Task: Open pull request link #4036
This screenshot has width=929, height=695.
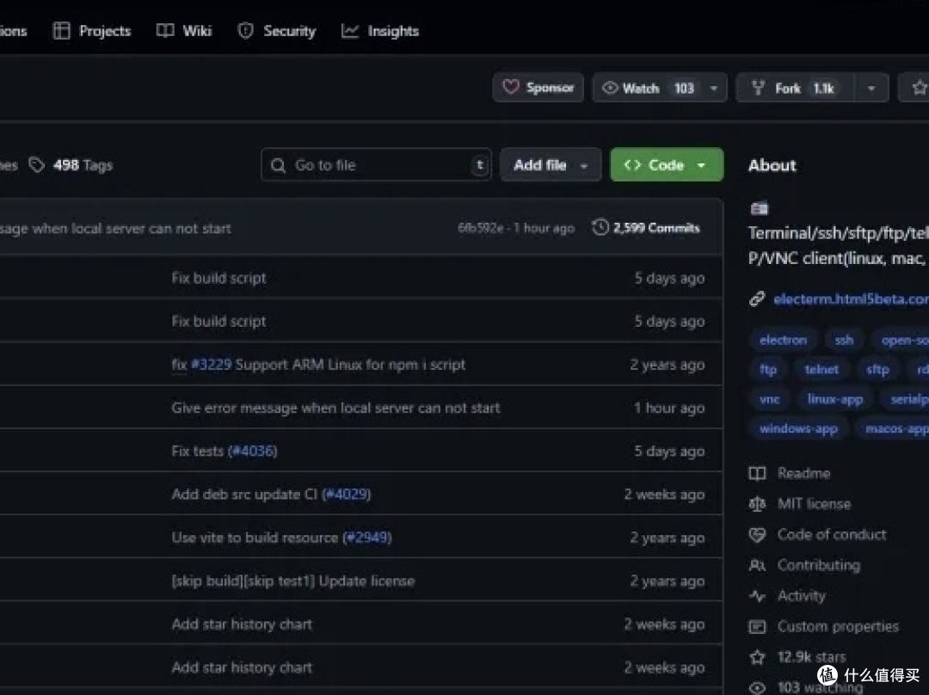Action: pyautogui.click(x=252, y=451)
